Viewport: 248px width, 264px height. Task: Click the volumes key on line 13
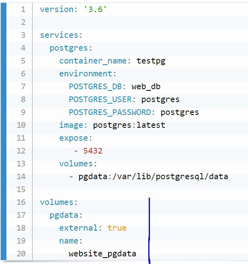[x=76, y=164]
